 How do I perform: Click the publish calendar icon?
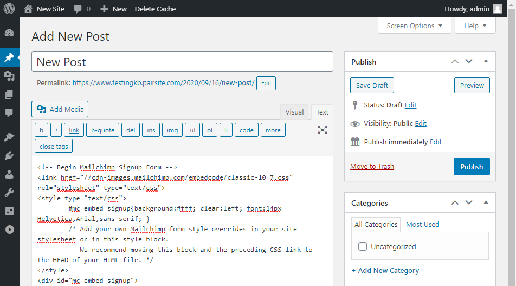(x=355, y=142)
